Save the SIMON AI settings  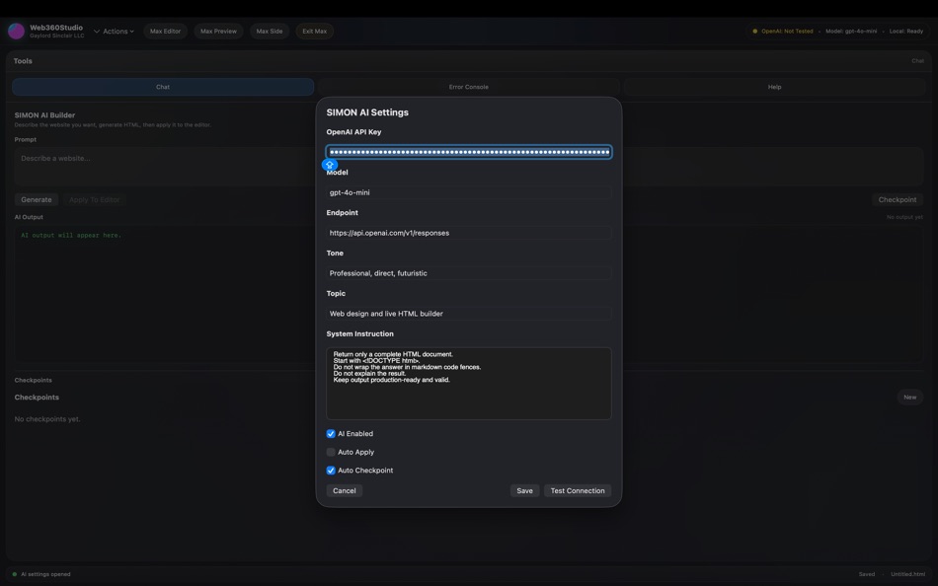(x=524, y=490)
